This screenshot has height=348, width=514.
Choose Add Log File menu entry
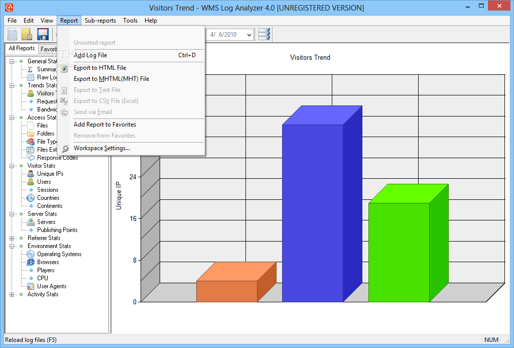pyautogui.click(x=131, y=55)
